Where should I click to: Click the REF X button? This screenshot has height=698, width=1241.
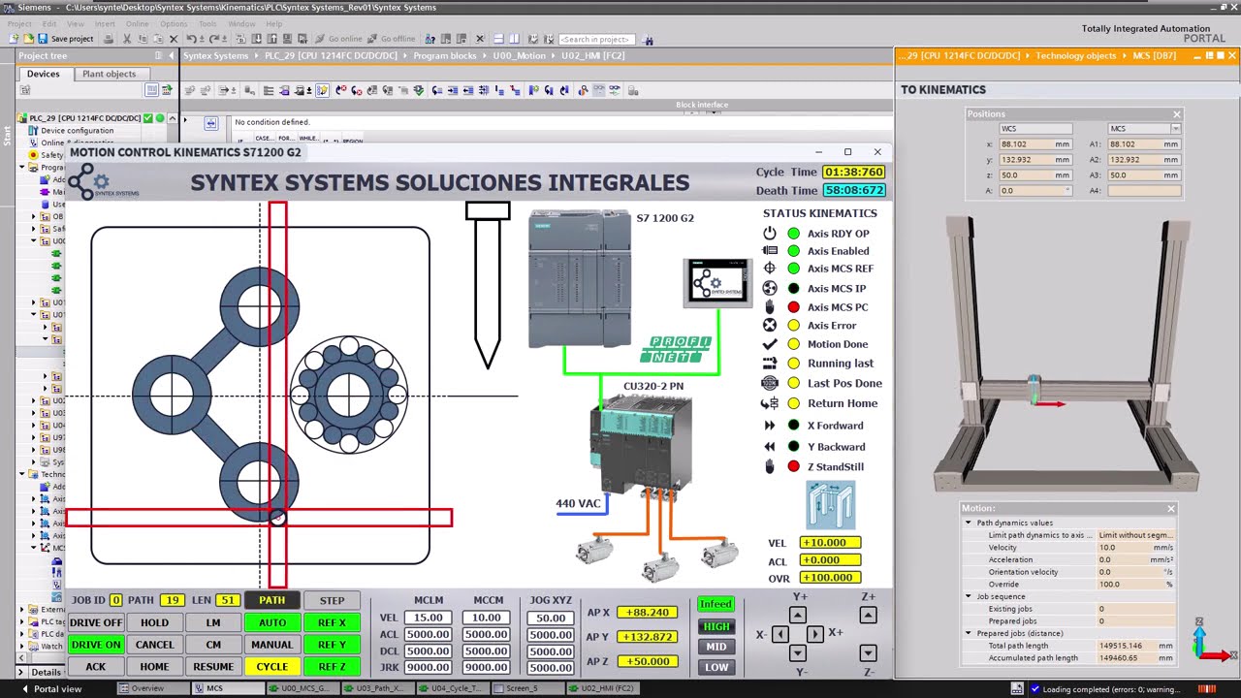pos(332,622)
